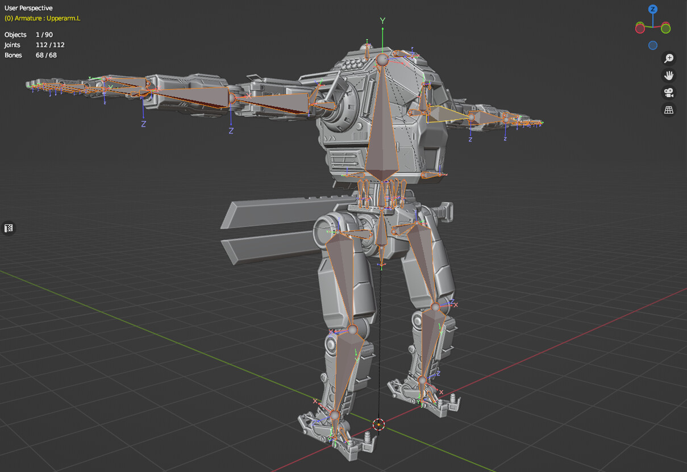Select the Pan hand icon
Image resolution: width=687 pixels, height=472 pixels.
669,75
